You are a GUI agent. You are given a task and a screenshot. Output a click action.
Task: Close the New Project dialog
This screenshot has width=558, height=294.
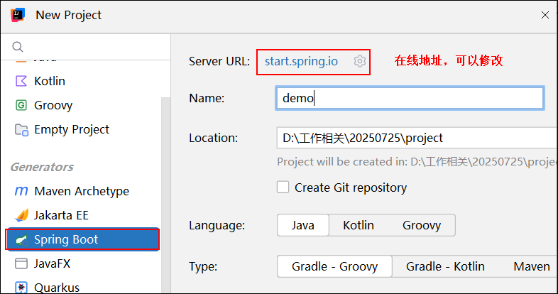(x=545, y=15)
